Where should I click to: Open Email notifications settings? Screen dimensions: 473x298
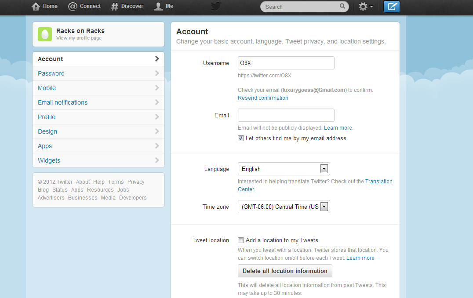tap(98, 102)
